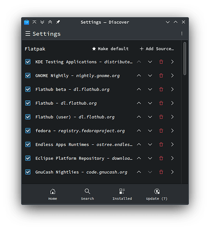Go to the Home tab

coord(53,195)
